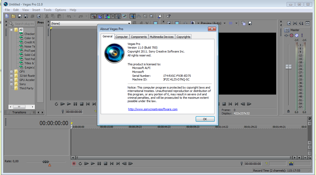The height and width of the screenshot is (175, 316).
Task: Click the Open folder toolbar icon
Action: [x=13, y=16]
